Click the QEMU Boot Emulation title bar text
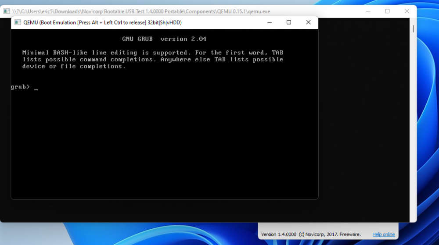Screen dimensions: 439x245 click(102, 23)
